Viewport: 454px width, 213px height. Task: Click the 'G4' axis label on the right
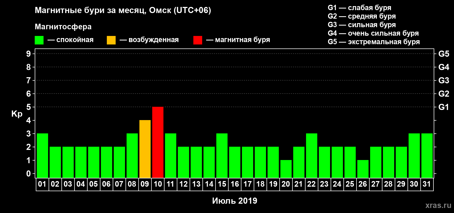pos(444,67)
